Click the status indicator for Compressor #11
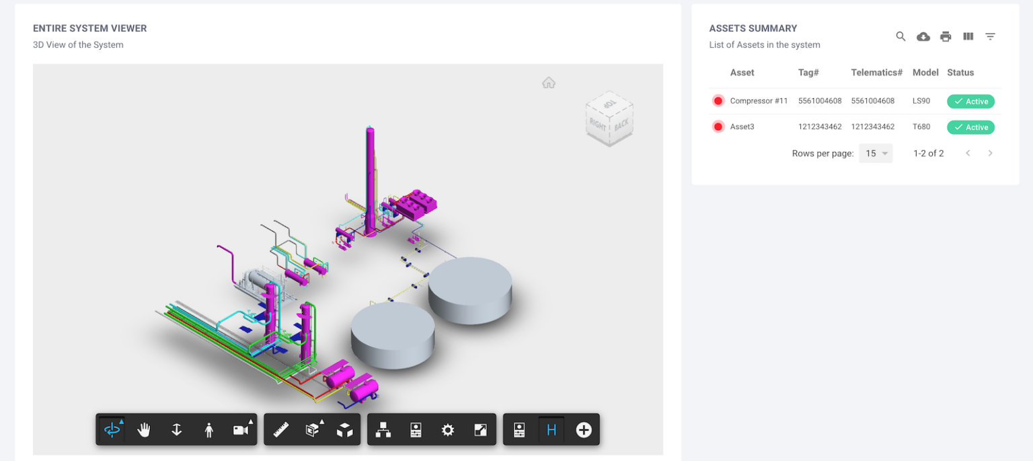 [718, 101]
